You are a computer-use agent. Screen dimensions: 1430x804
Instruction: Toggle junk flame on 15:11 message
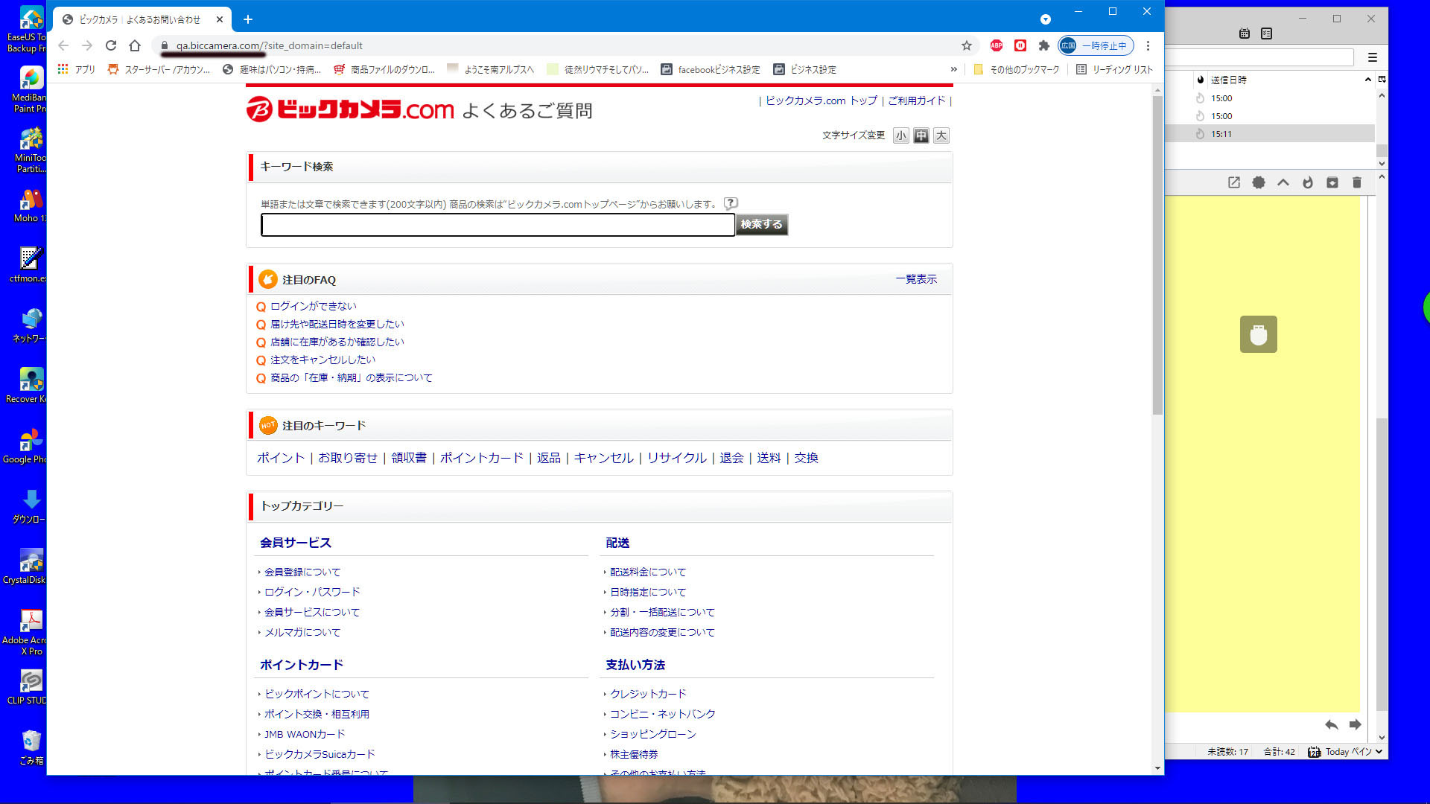click(1200, 134)
